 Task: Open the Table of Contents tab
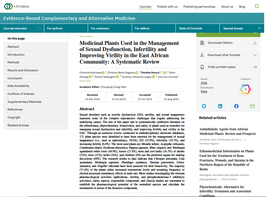(x=190, y=28)
